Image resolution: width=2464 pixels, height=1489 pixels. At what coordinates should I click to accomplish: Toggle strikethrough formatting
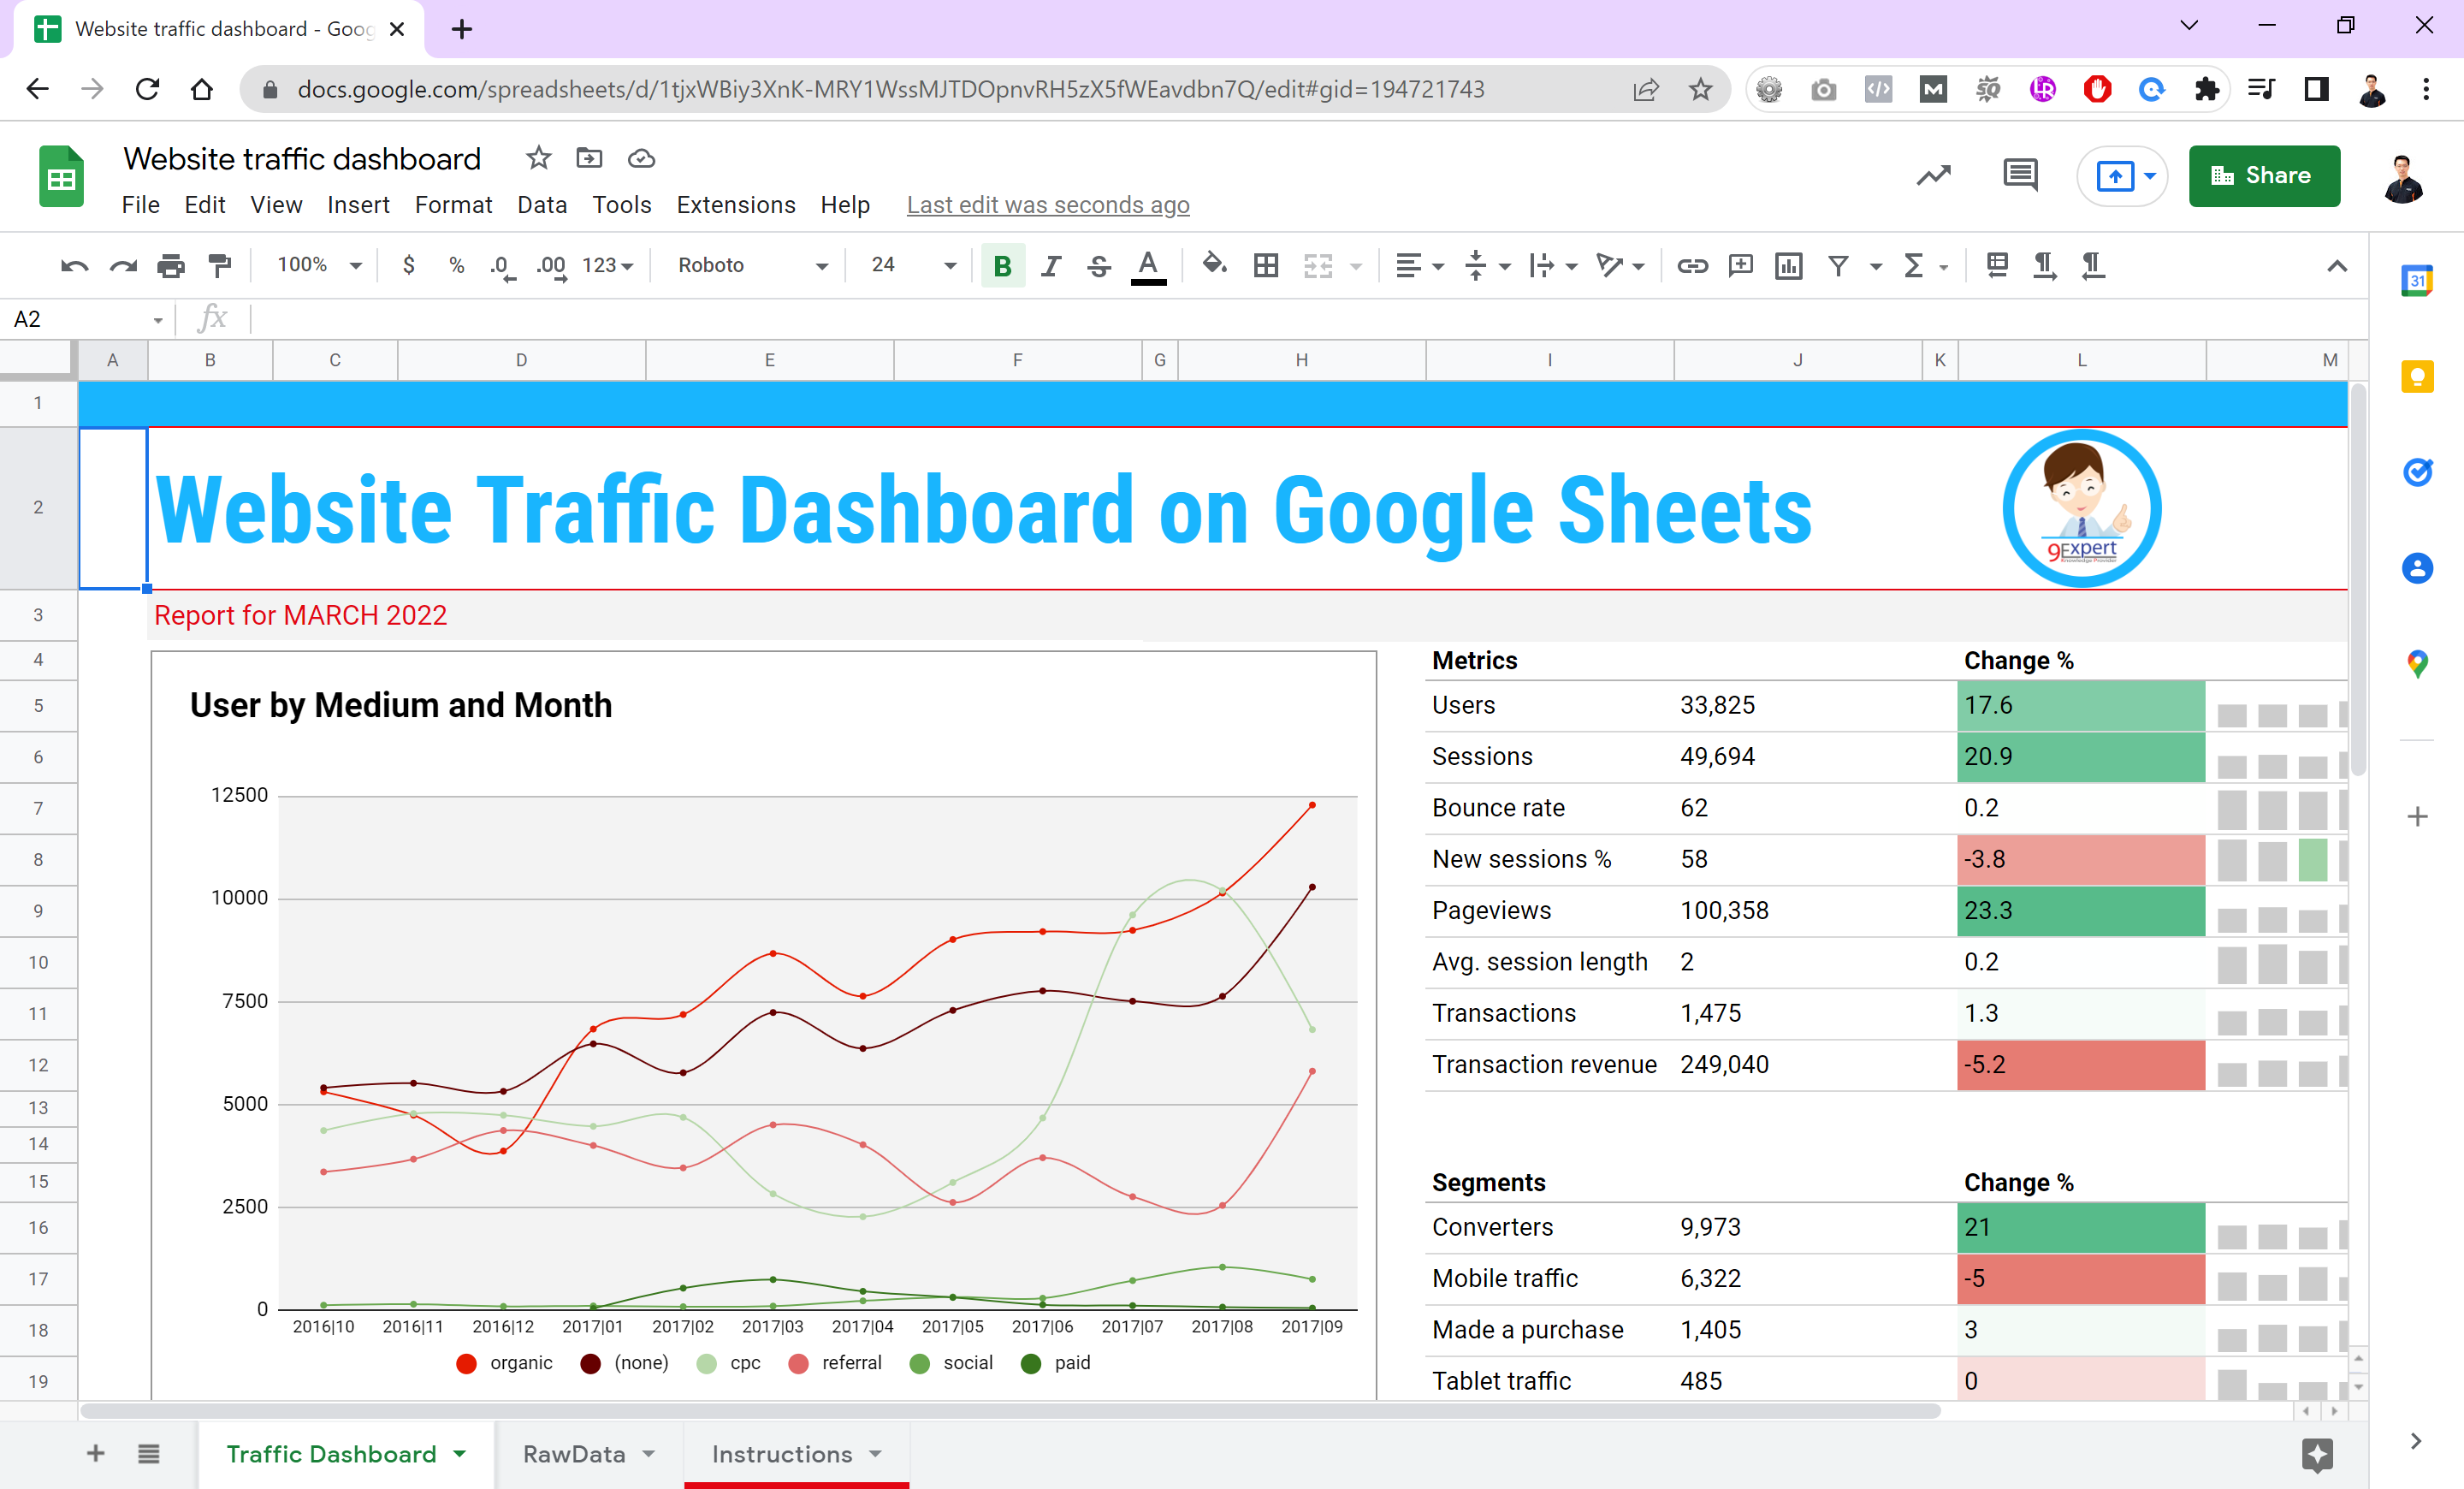tap(1097, 265)
